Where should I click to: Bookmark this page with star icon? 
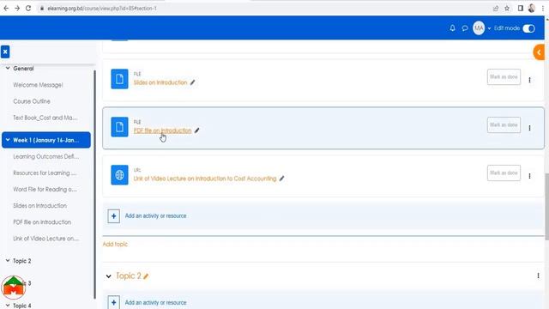pyautogui.click(x=507, y=9)
